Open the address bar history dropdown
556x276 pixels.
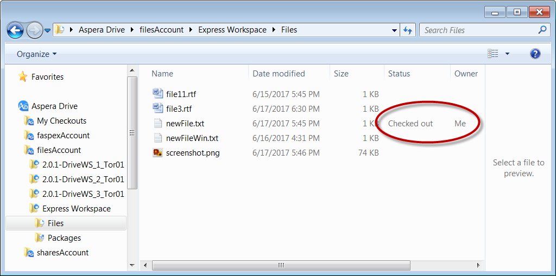pos(395,30)
